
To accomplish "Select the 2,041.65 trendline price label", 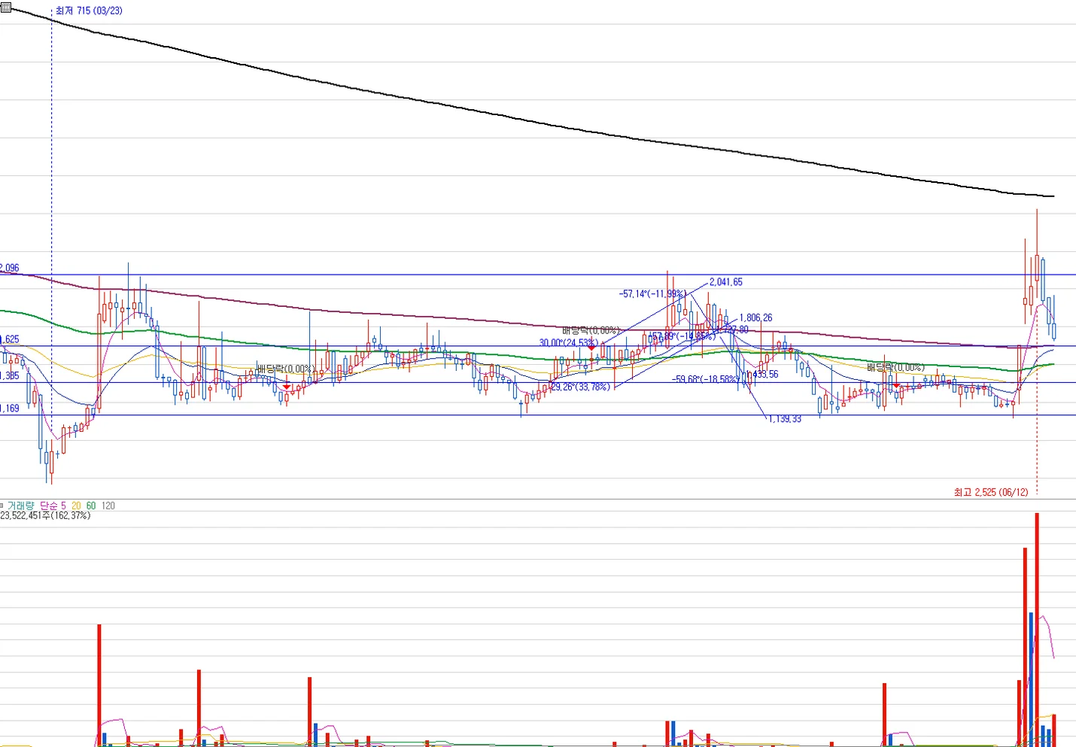I will [726, 282].
